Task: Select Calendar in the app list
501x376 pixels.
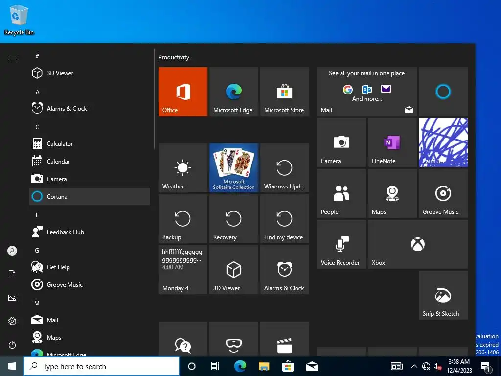Action: pos(90,161)
